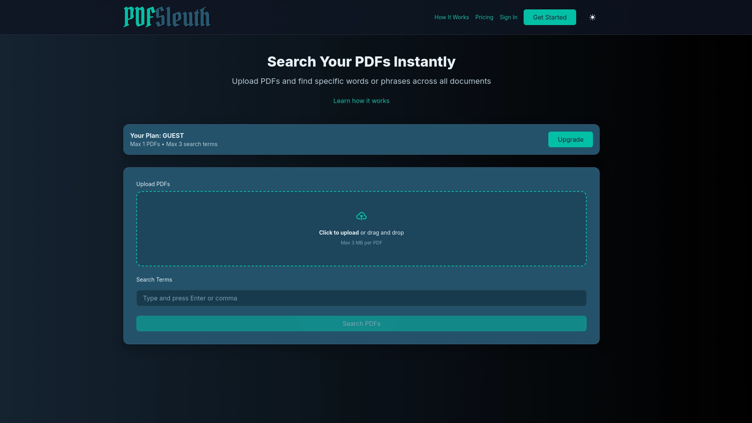Viewport: 752px width, 423px height.
Task: Click the Upload PDFs label
Action: pyautogui.click(x=153, y=184)
